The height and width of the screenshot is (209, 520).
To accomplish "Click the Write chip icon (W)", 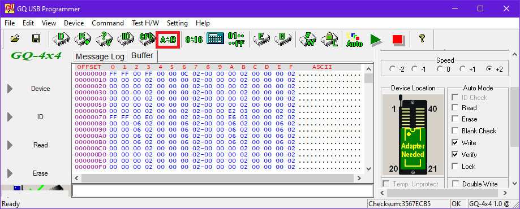I will pos(308,40).
